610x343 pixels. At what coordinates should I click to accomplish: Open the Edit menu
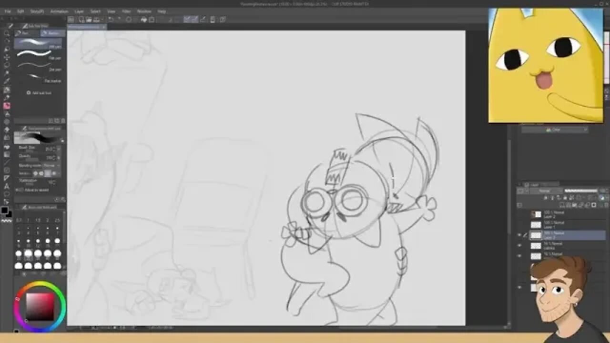[x=20, y=11]
